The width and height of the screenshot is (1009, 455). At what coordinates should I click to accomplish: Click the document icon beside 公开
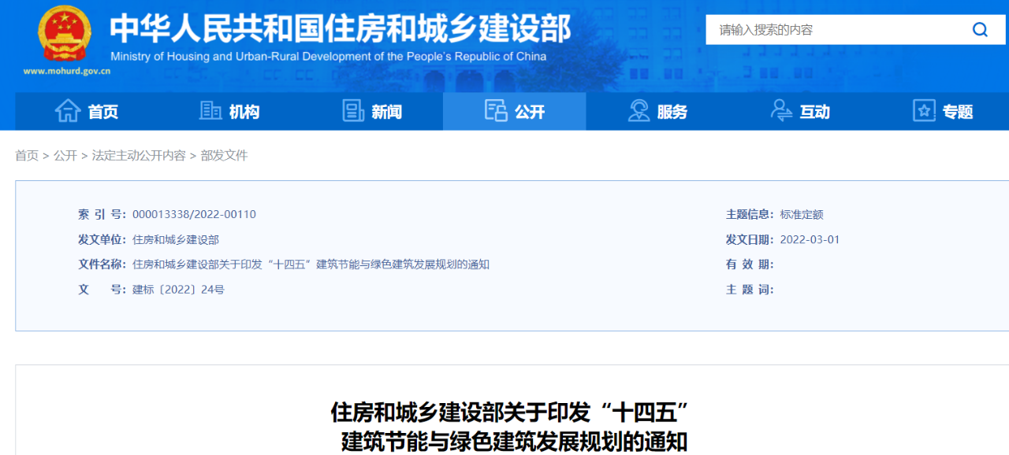click(496, 111)
